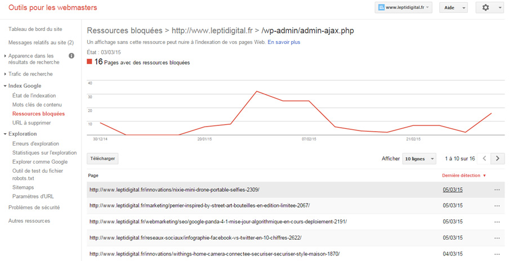The width and height of the screenshot is (518, 261).
Task: Open Mots clés de contenu
Action: [x=37, y=105]
